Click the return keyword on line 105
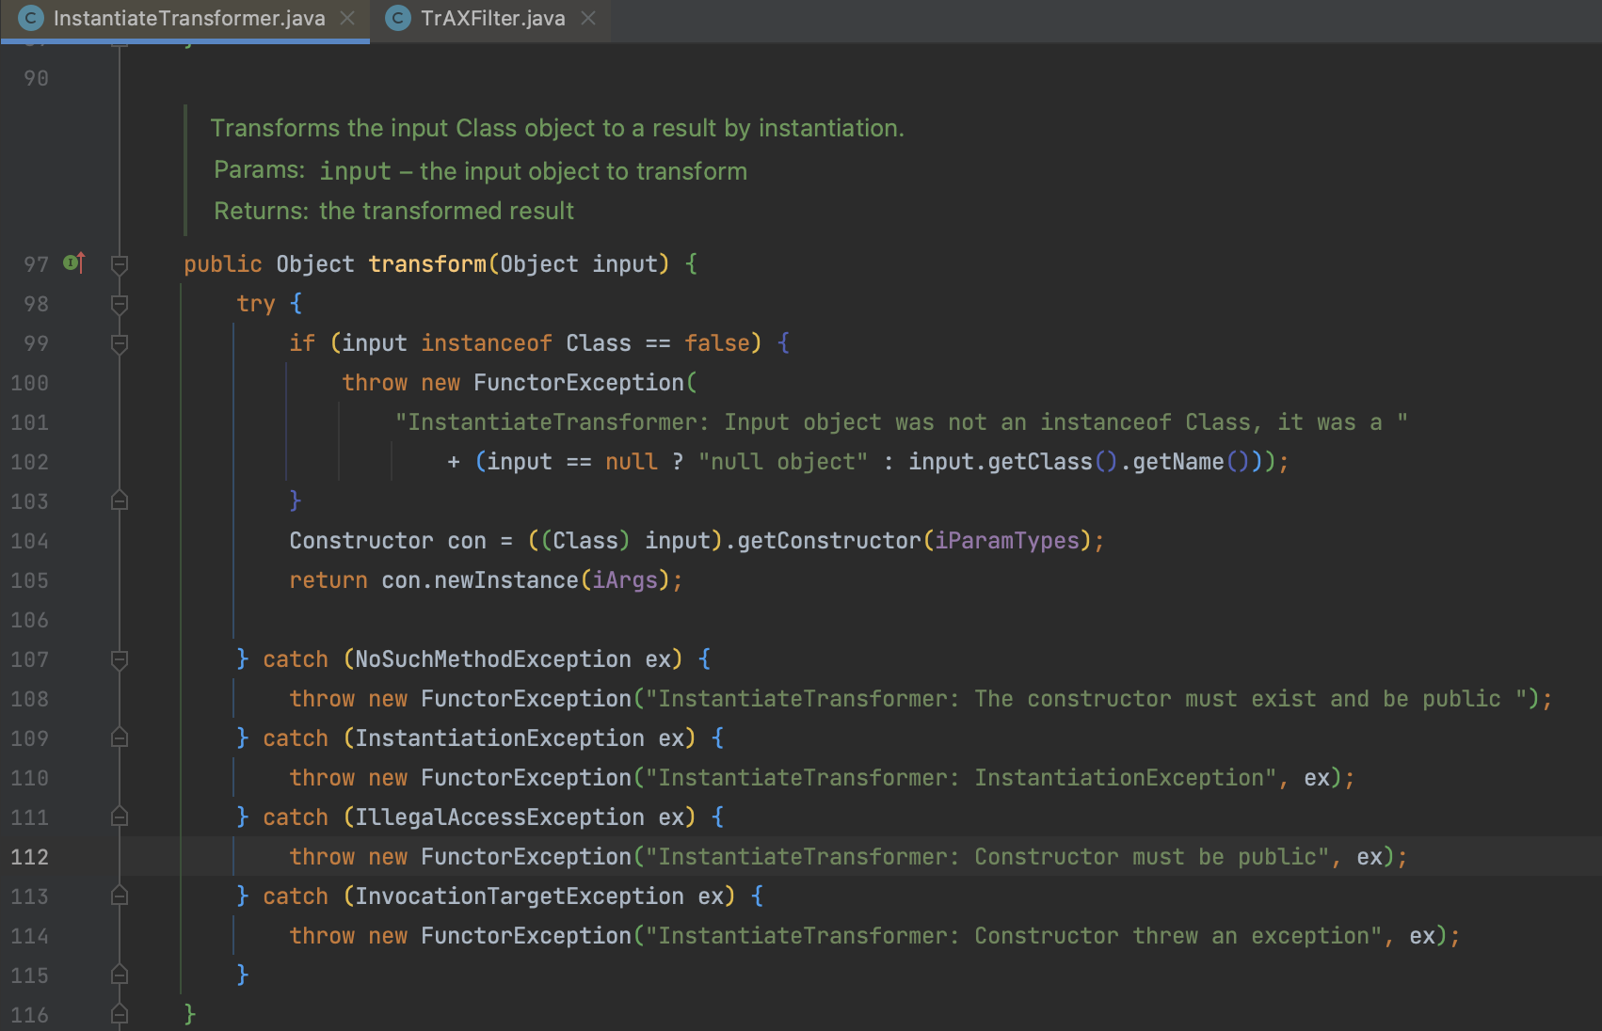1602x1031 pixels. click(x=328, y=580)
